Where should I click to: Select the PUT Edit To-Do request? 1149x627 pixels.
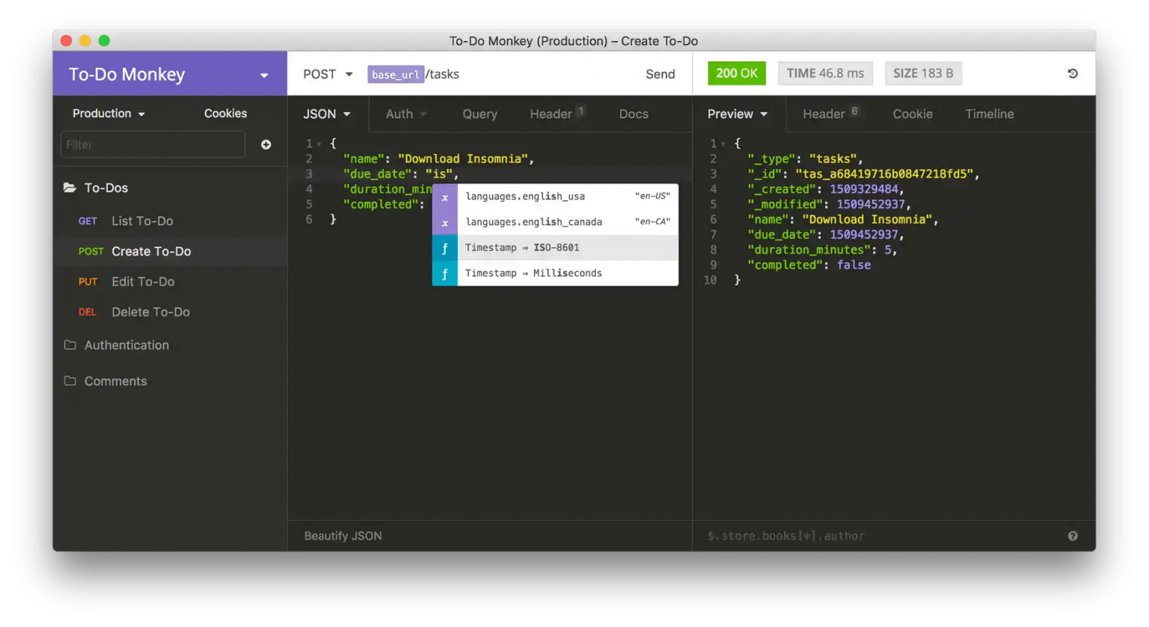pos(171,282)
